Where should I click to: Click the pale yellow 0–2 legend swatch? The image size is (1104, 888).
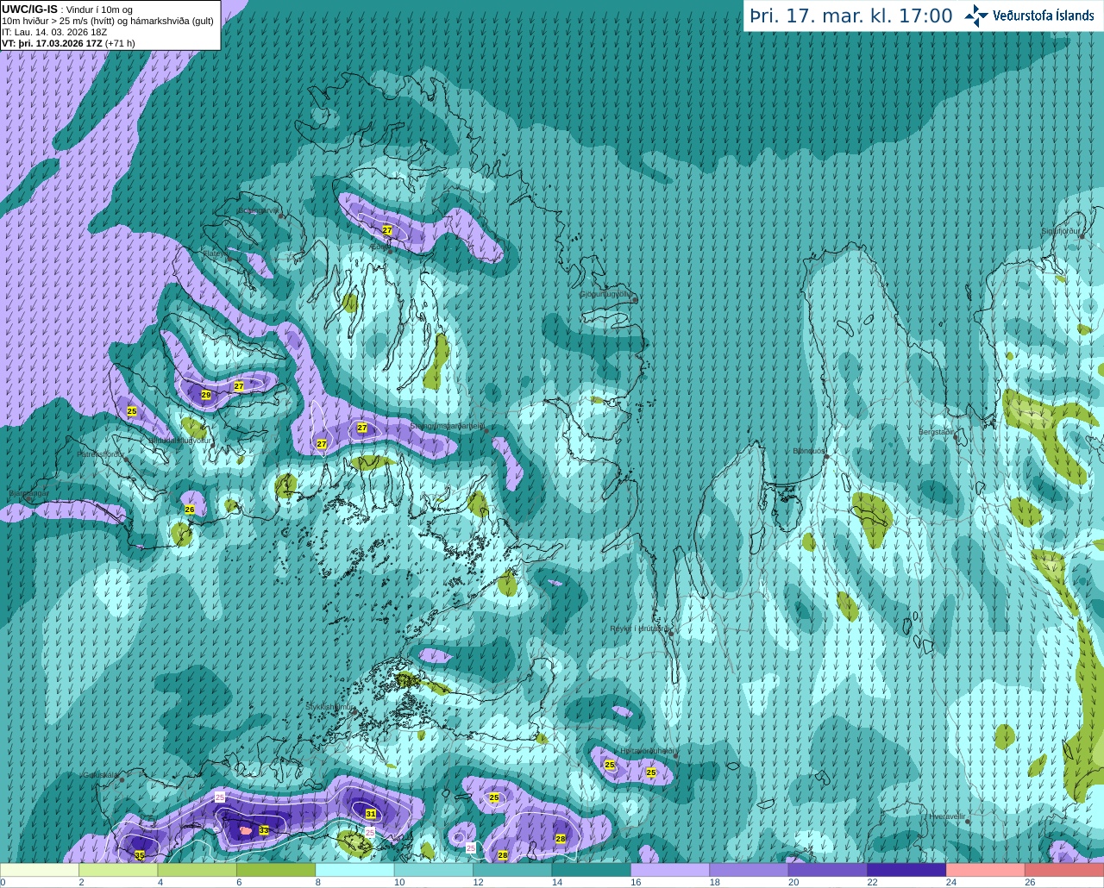tap(40, 870)
